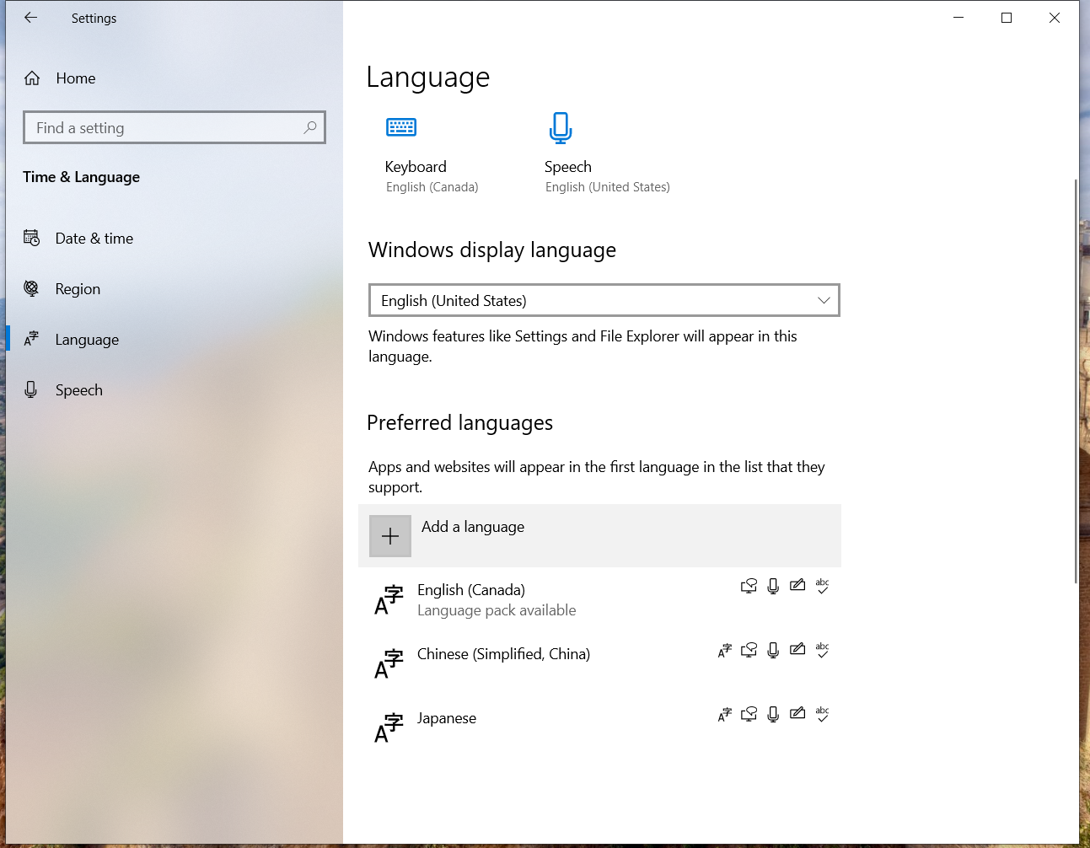
Task: Select the English (Canada) language entry
Action: click(x=471, y=591)
